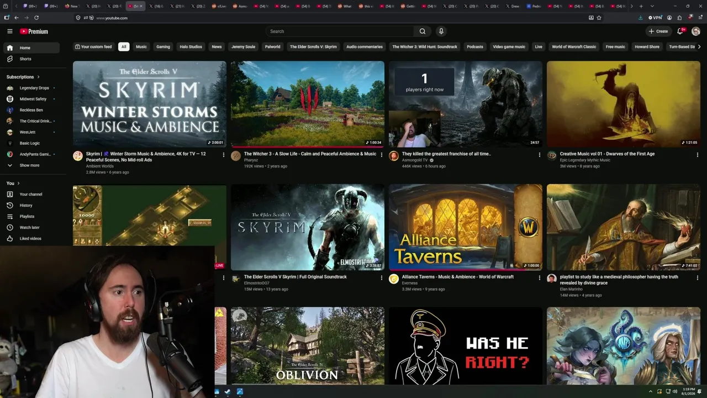707x398 pixels.
Task: Open Your custom feed chip
Action: point(93,47)
